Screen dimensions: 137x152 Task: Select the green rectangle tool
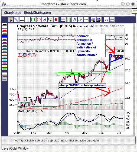[33, 20]
